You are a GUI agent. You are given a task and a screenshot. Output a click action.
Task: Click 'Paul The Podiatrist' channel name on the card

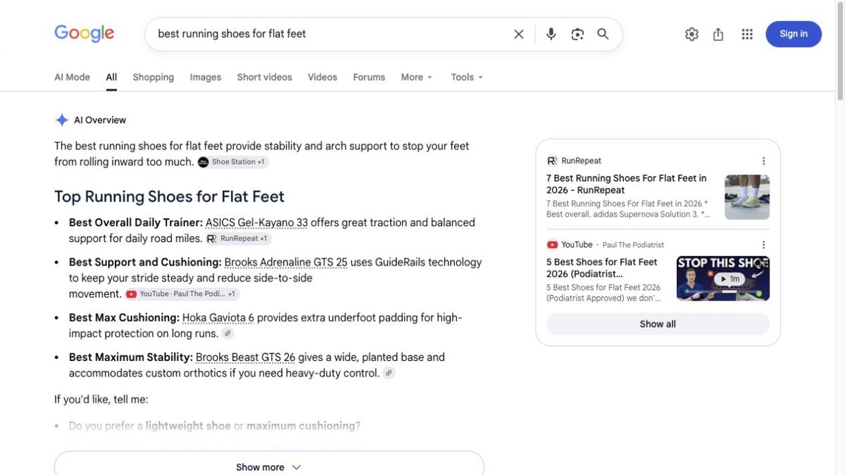pos(633,245)
